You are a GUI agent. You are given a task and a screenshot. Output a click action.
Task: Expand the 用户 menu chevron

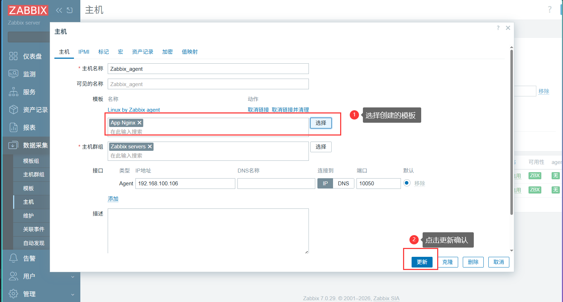point(73,277)
